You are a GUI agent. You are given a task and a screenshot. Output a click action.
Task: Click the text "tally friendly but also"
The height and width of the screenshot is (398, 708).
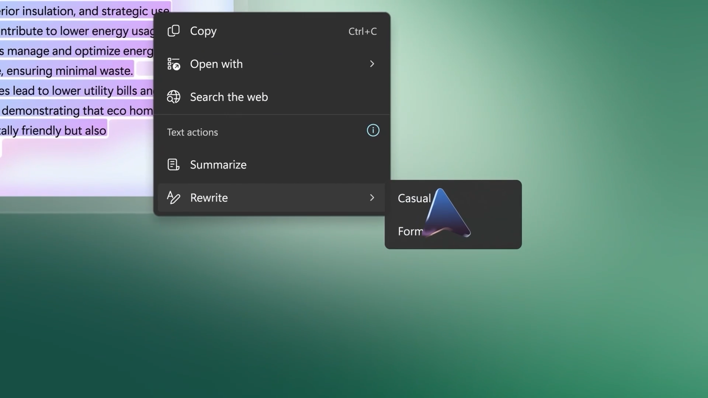53,130
